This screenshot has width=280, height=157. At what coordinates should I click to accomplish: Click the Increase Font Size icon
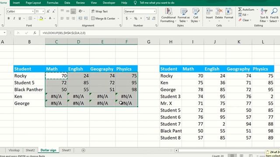point(48,11)
